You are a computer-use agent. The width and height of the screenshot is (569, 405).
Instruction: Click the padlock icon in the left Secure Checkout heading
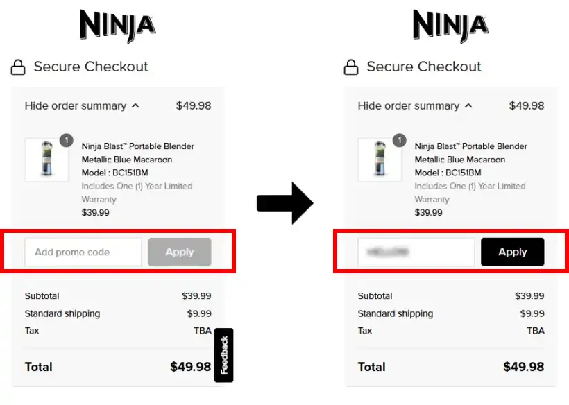pos(18,67)
